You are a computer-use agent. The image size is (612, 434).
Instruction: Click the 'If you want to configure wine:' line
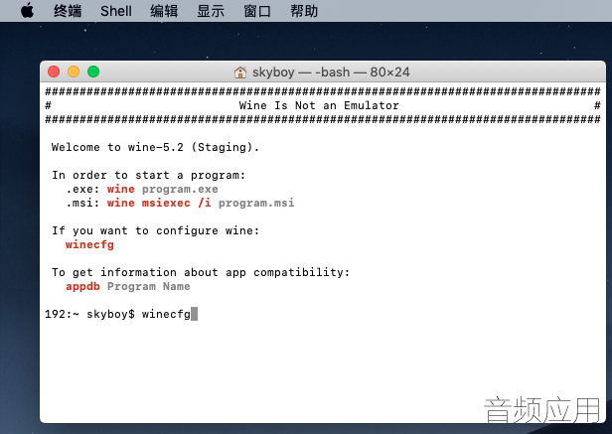pyautogui.click(x=155, y=231)
